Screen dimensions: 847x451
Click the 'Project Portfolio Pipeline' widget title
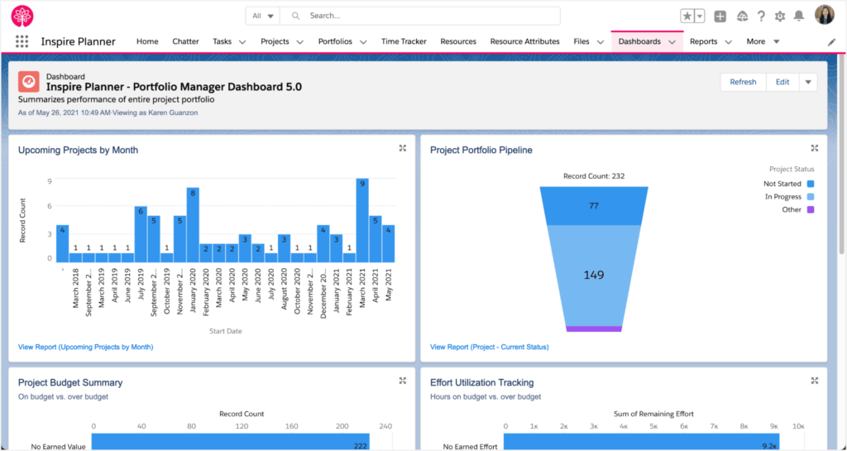(x=481, y=150)
